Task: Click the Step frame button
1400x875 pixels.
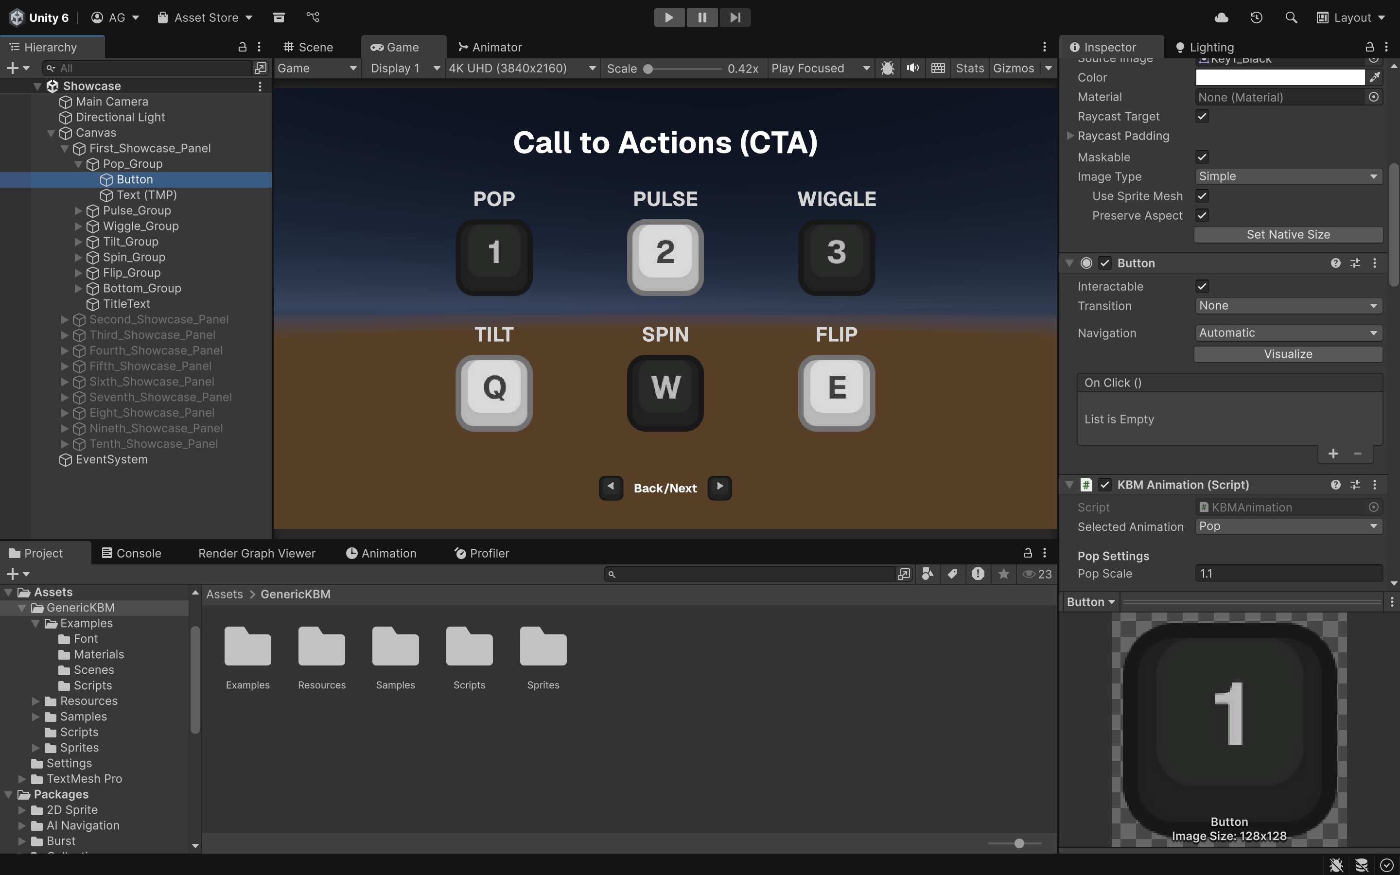Action: tap(734, 17)
